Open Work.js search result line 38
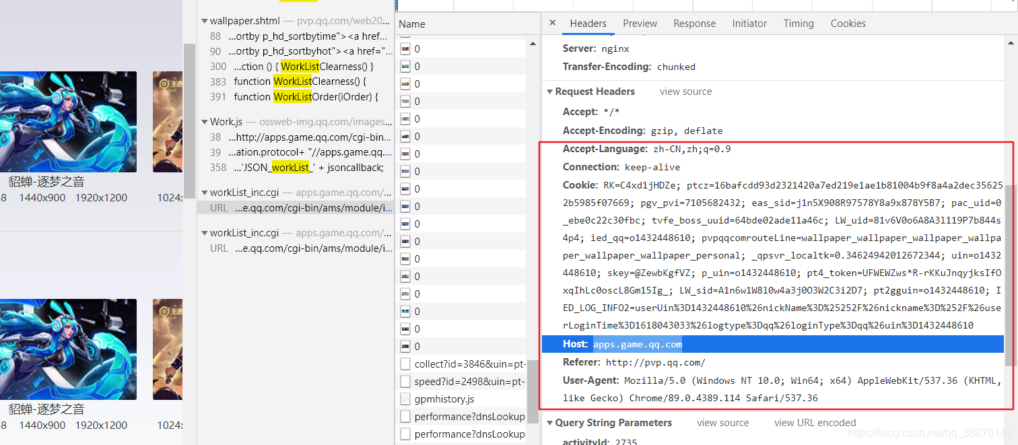 tap(296, 137)
